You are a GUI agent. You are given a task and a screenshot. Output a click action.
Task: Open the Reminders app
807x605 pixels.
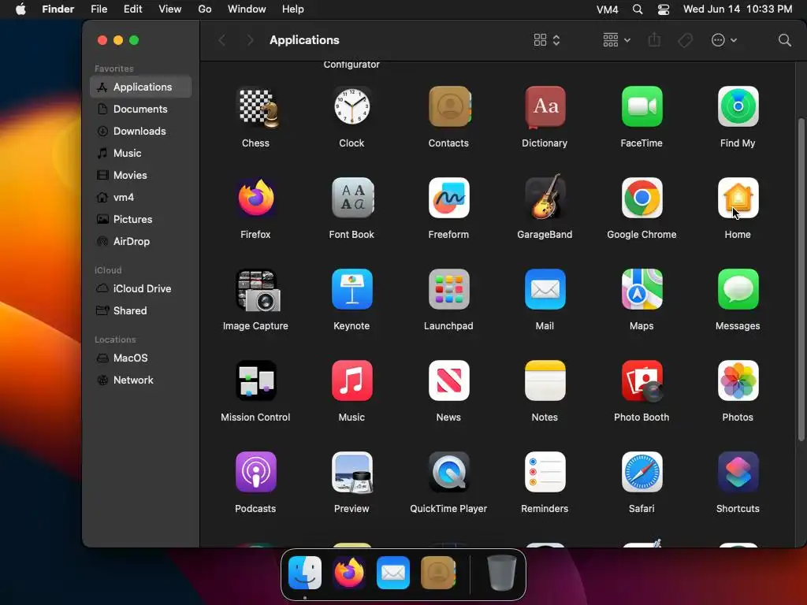coord(545,473)
